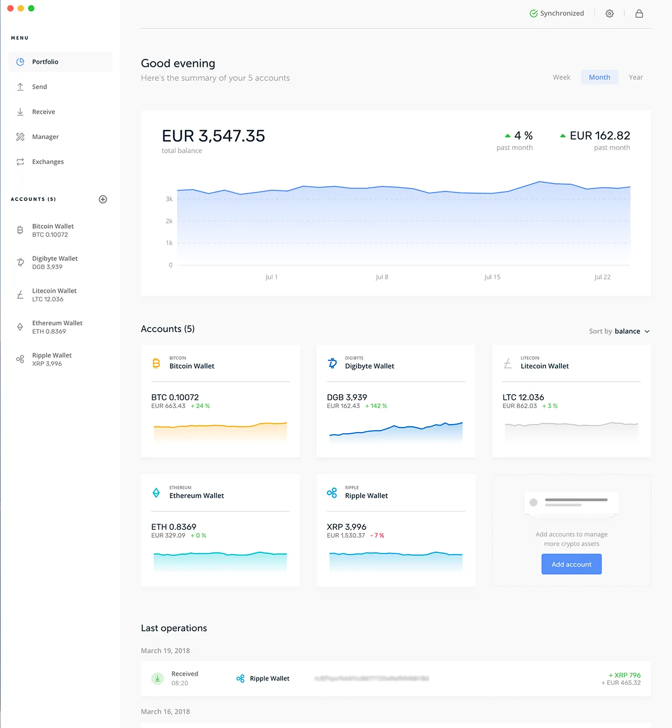Click ETH 0.8369 on Ethereum card

(x=174, y=527)
